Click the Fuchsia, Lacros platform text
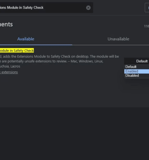 10,66
